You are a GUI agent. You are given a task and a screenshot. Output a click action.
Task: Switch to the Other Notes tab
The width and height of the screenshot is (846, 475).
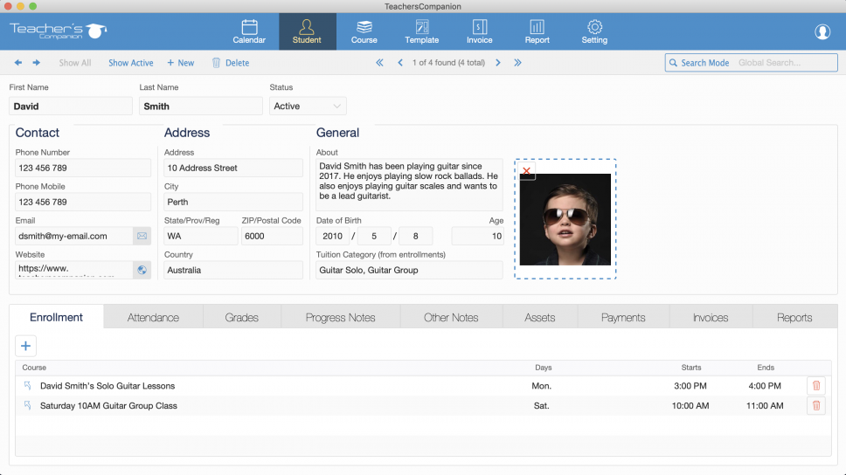[x=451, y=318]
